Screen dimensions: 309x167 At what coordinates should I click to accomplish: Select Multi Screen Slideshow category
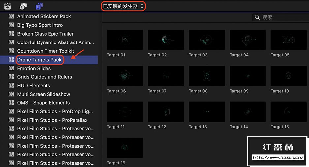tap(44, 94)
